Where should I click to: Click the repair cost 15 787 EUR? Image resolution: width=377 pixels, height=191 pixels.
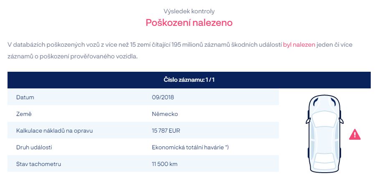[x=166, y=131]
